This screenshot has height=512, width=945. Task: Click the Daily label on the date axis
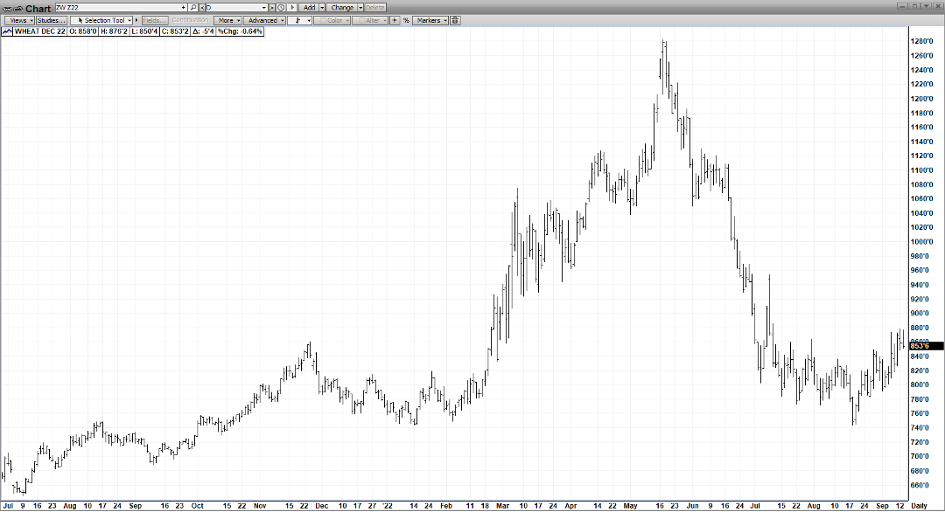(x=919, y=506)
